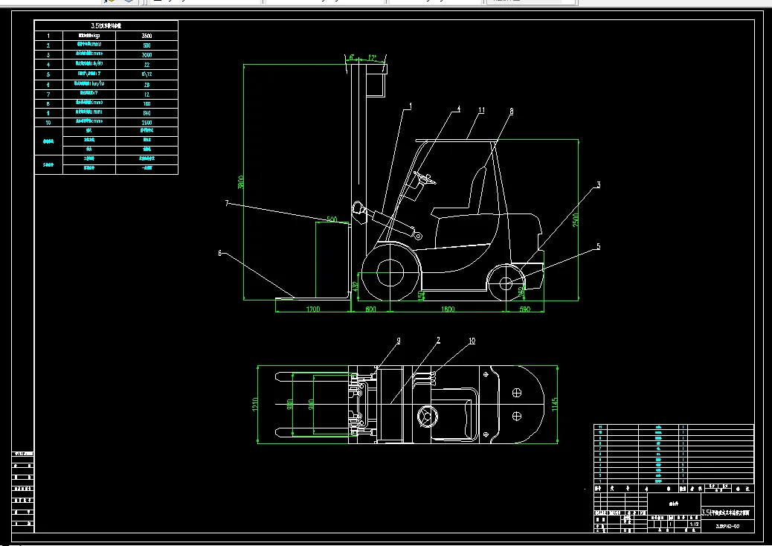Select callout number 9 above the top view

399,340
